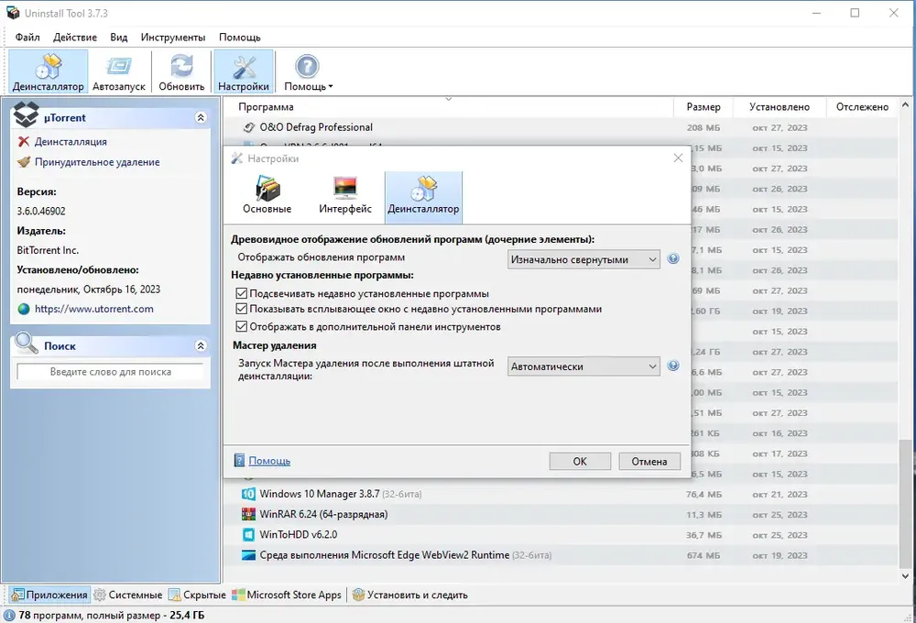Open the Изначально свернутыми dropdown
Screen dimensions: 916x623
pos(583,259)
